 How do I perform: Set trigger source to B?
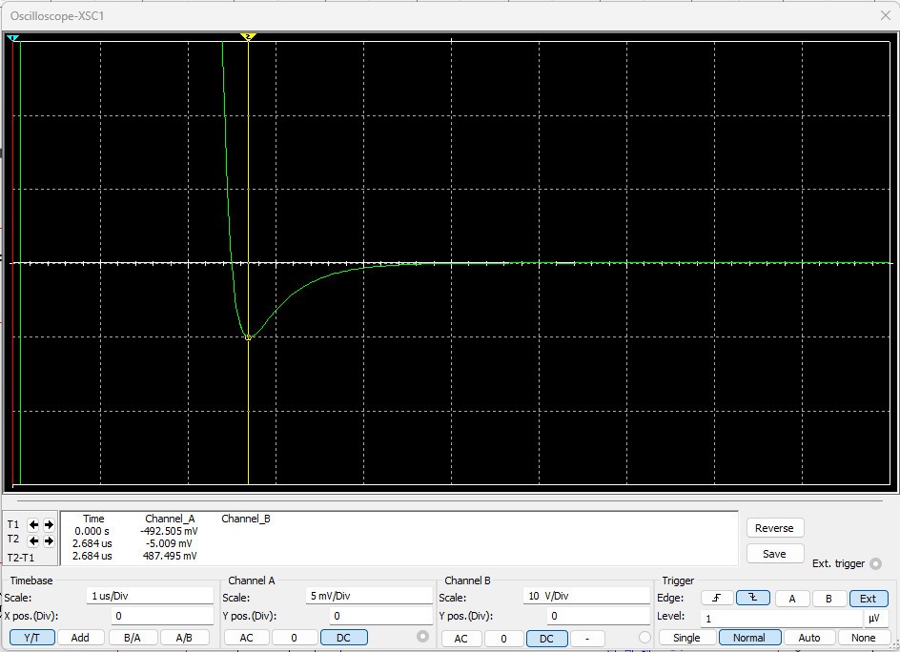tap(828, 599)
